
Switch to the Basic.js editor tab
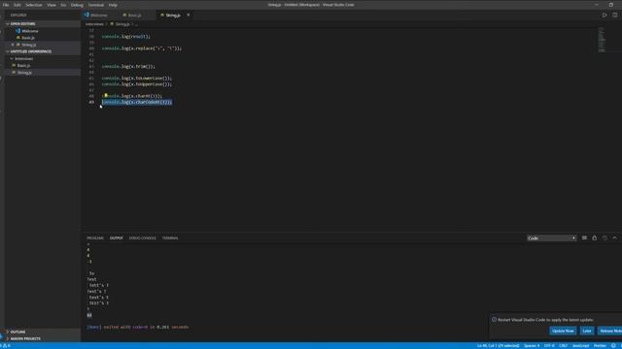point(134,16)
